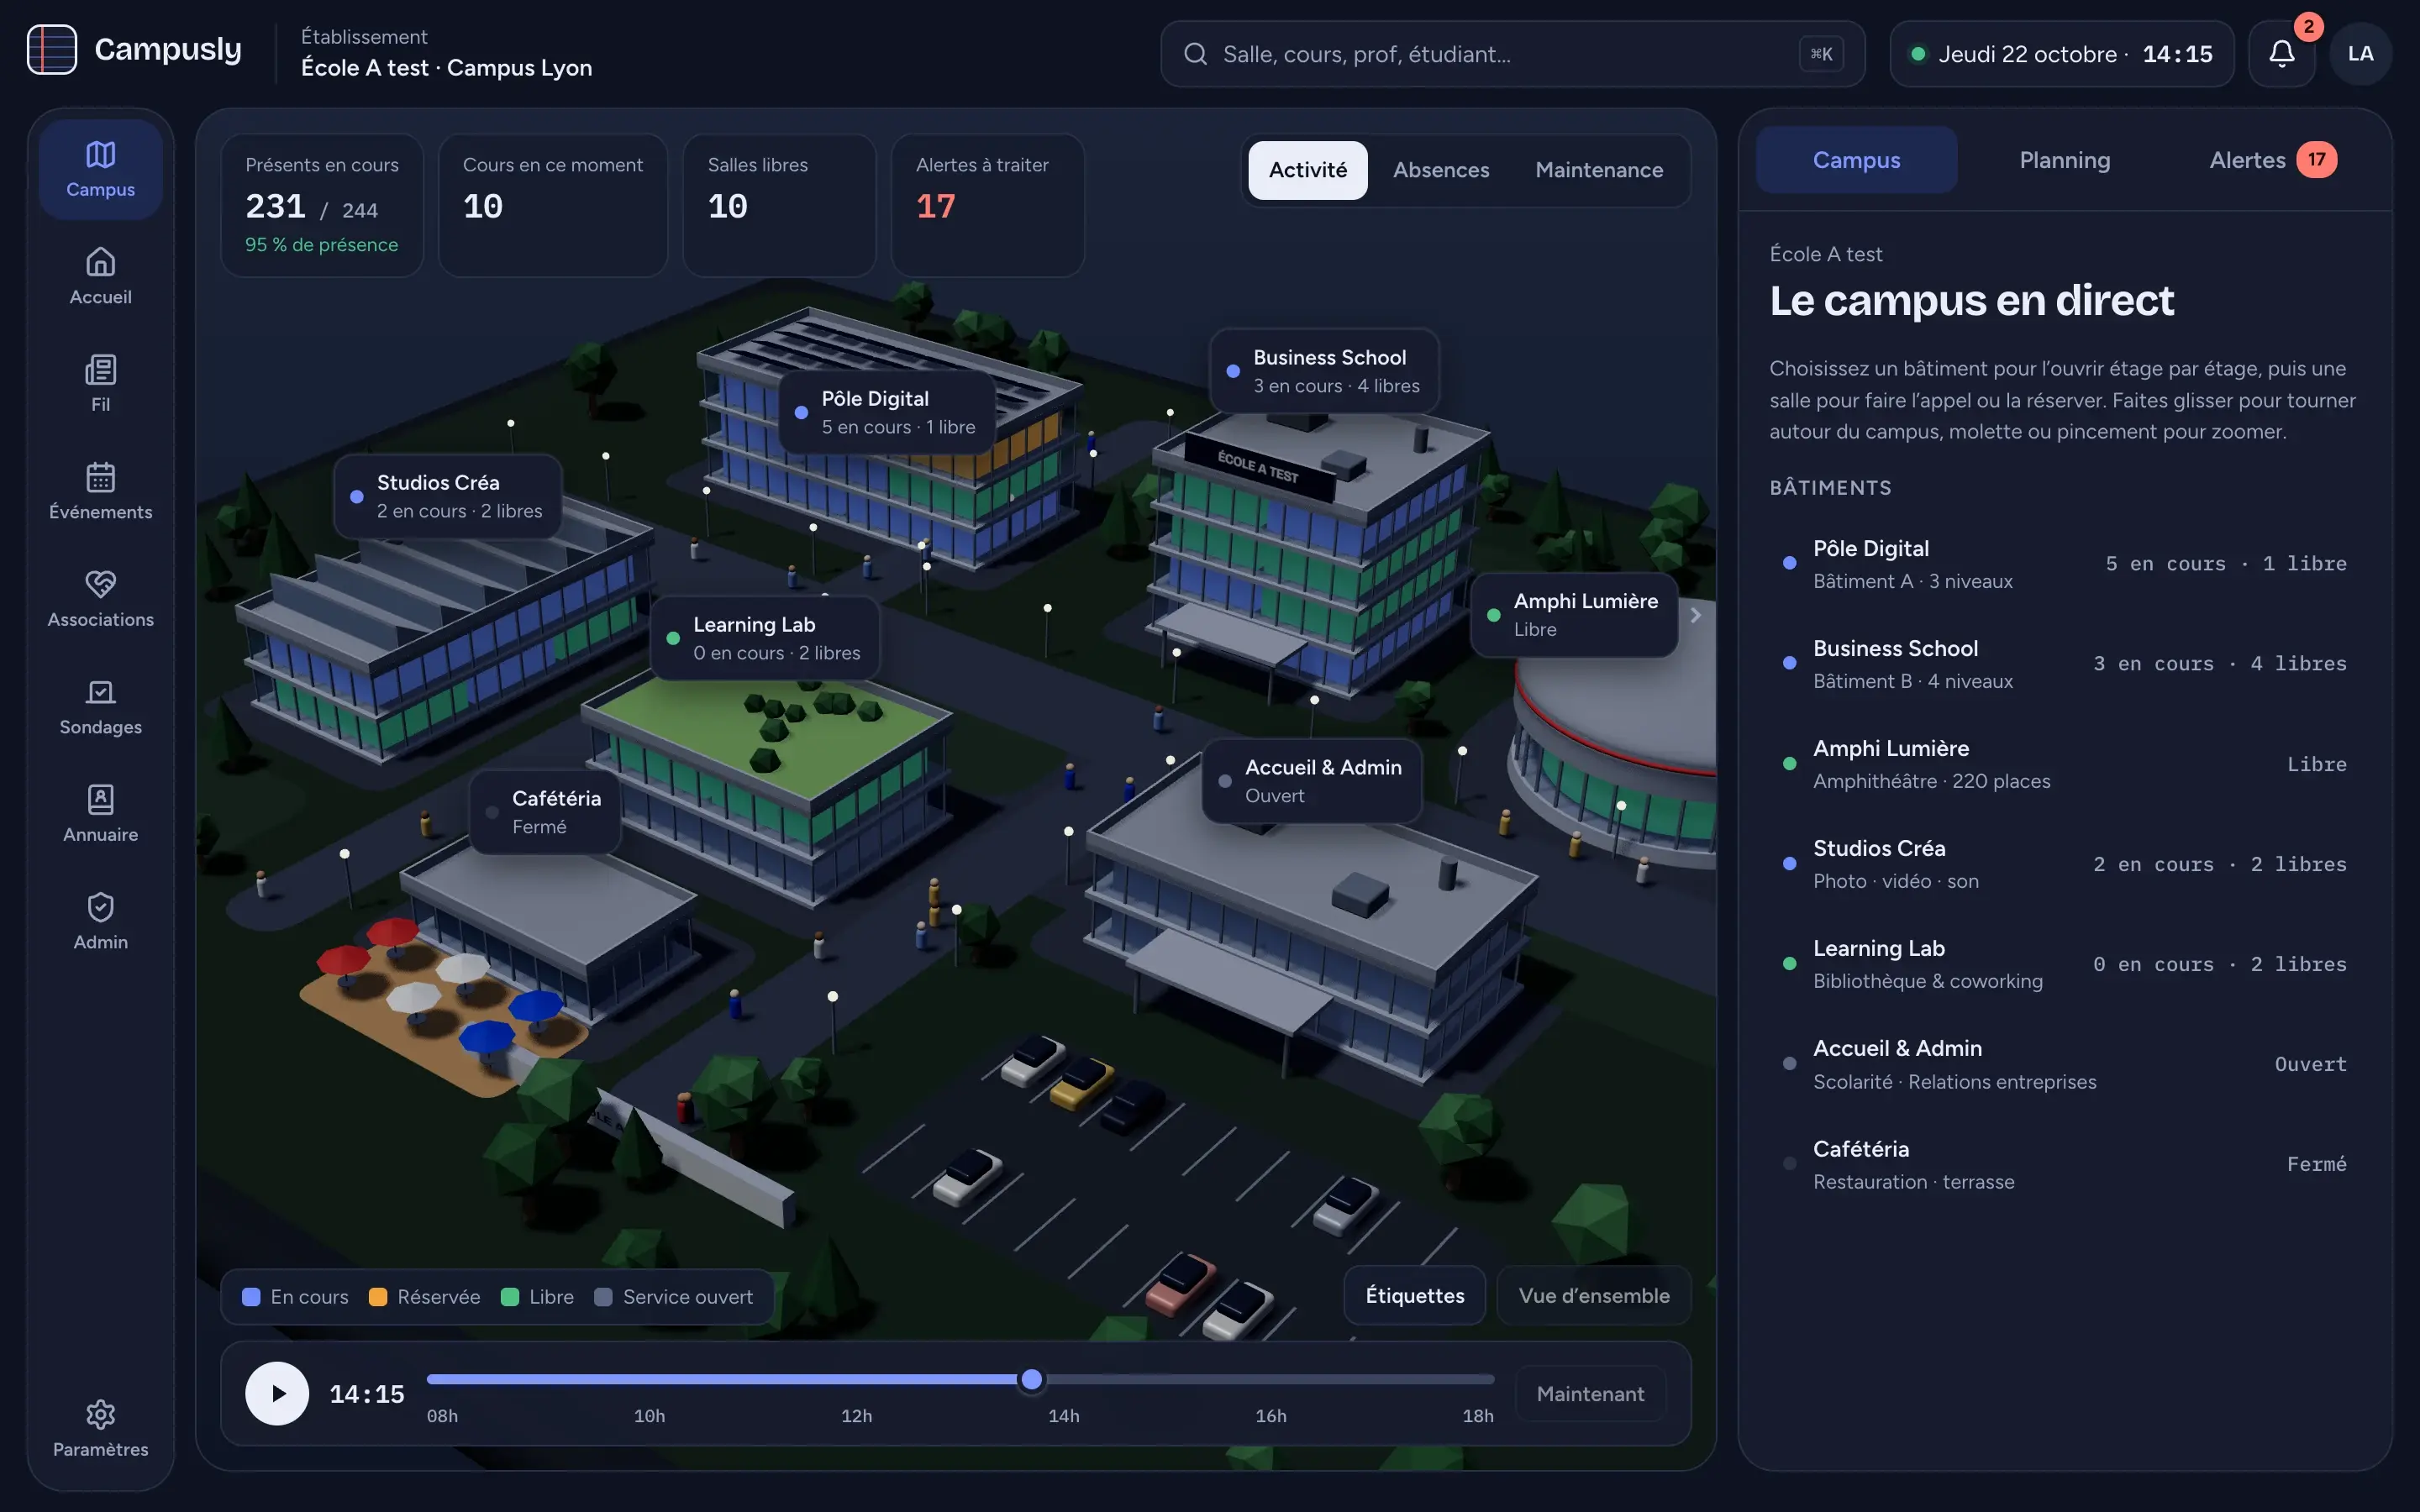
Task: Click the Présents en cours card
Action: point(322,205)
